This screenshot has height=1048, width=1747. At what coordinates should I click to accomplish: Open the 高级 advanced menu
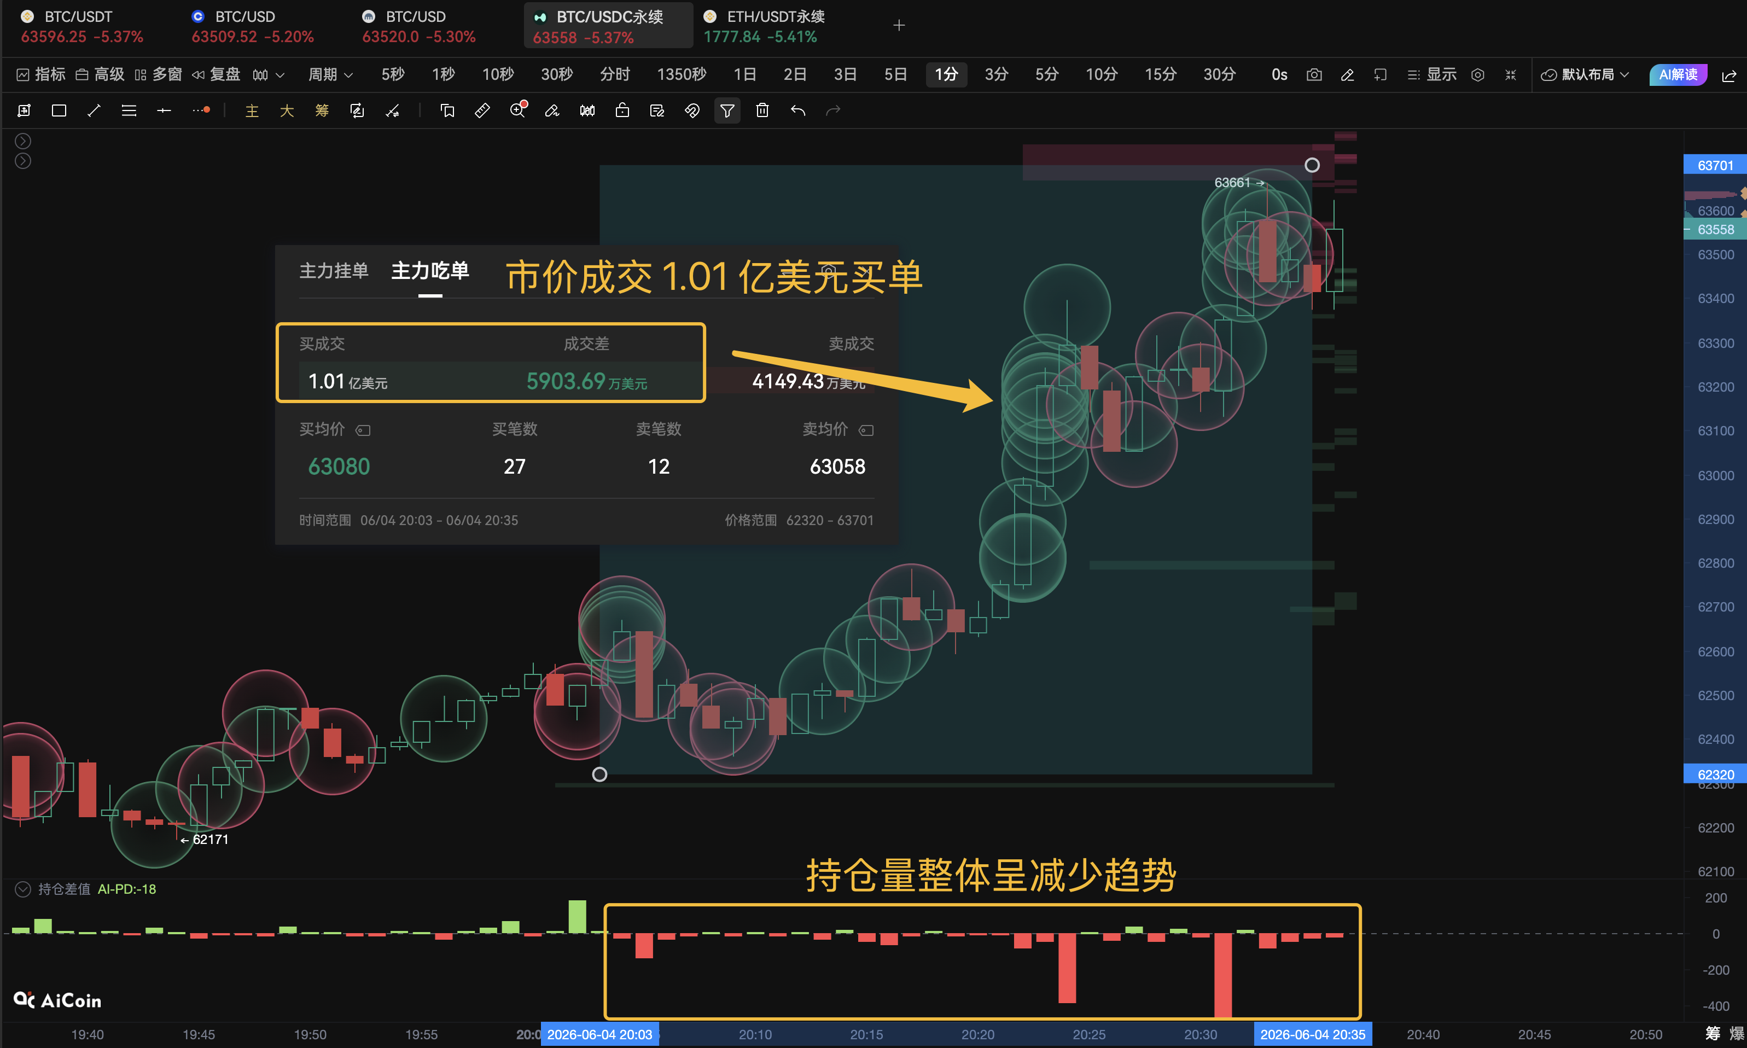click(100, 75)
